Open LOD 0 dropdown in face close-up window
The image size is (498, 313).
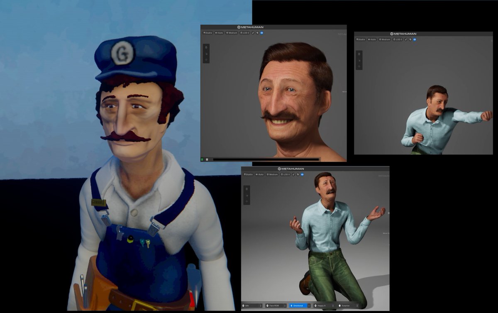tap(245, 33)
